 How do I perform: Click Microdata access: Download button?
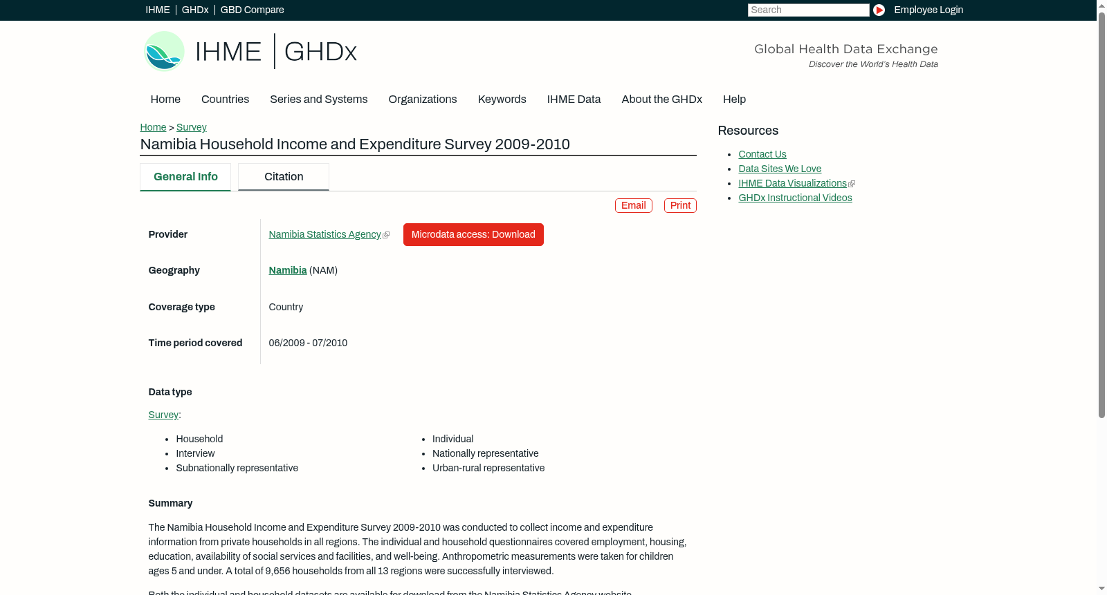click(473, 234)
